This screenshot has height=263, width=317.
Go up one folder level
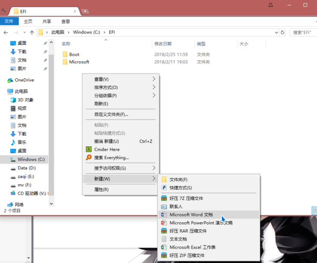click(x=32, y=32)
